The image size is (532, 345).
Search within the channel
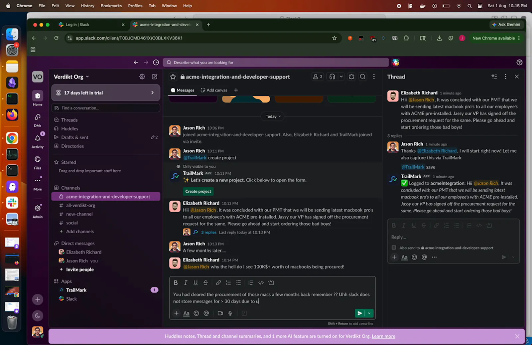click(x=363, y=77)
